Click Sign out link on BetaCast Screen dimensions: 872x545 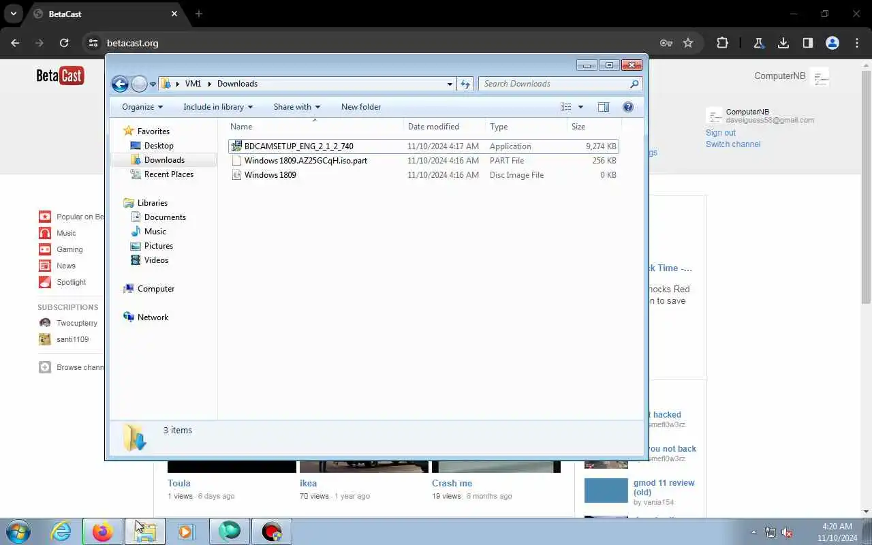coord(721,133)
